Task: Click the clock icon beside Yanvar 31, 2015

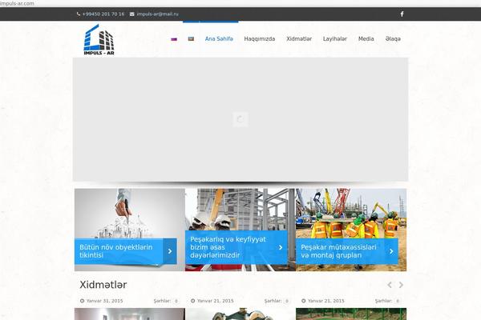Action: pos(83,301)
